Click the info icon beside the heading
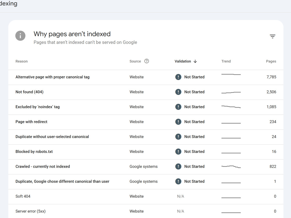Image resolution: width=291 pixels, height=218 pixels. point(20,35)
